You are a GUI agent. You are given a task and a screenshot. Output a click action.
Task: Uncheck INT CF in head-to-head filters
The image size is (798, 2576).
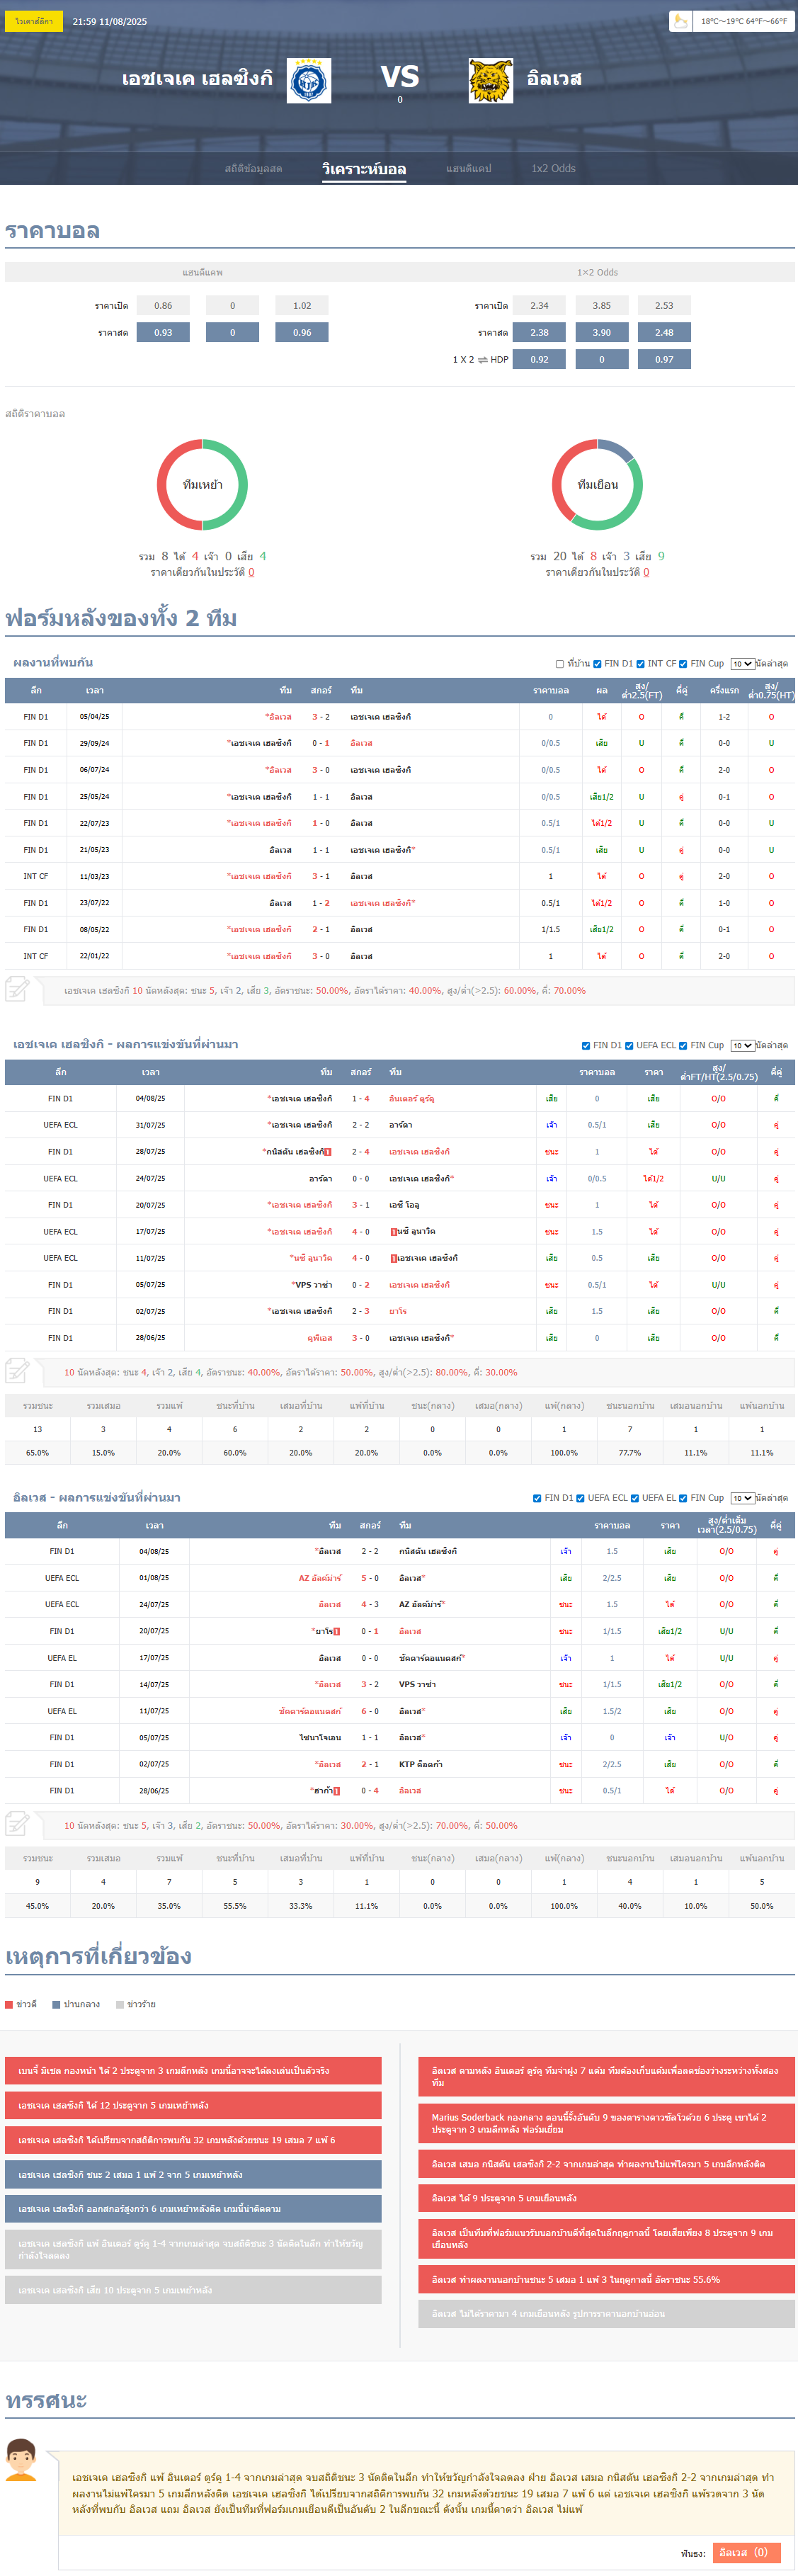640,664
